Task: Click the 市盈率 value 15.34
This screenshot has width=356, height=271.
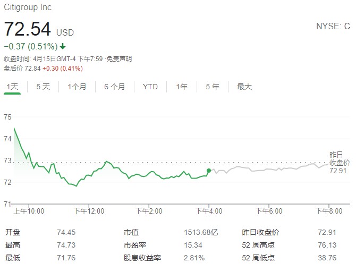Action: [x=193, y=245]
